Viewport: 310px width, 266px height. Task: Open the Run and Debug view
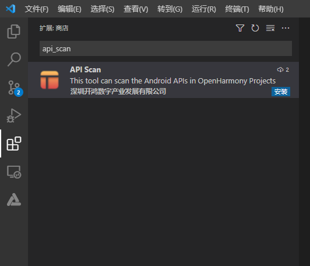(x=14, y=116)
